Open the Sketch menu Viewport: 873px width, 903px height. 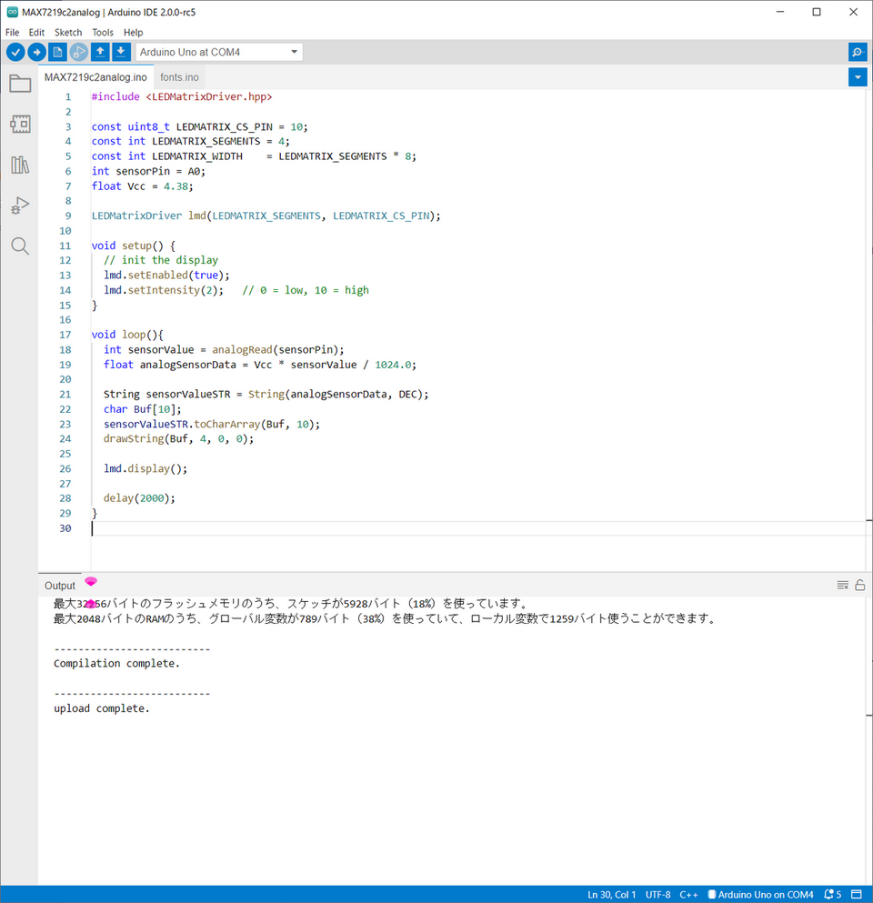[x=68, y=33]
